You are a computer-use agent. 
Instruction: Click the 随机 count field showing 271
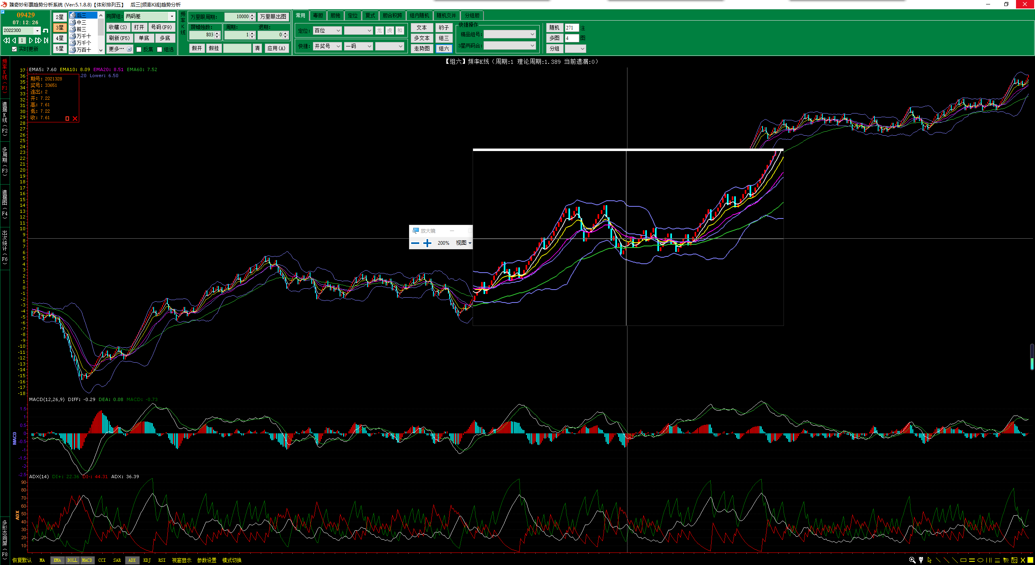point(572,28)
